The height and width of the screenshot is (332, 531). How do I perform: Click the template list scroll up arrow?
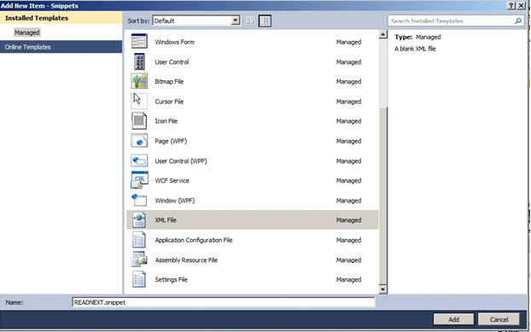tap(383, 34)
